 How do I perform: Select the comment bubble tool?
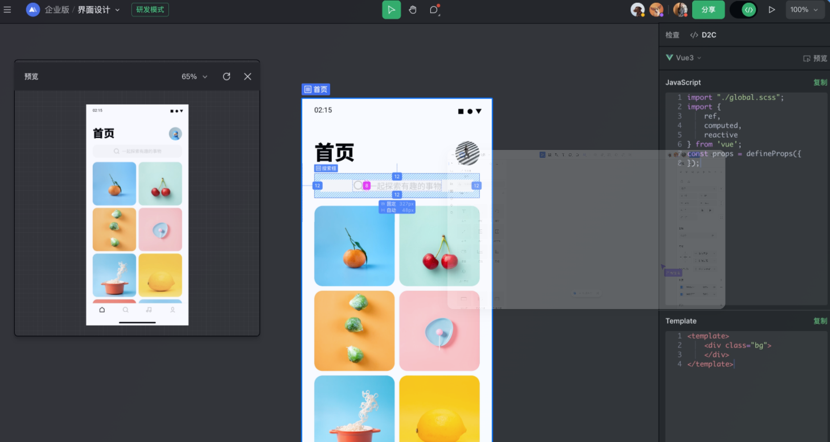tap(434, 10)
